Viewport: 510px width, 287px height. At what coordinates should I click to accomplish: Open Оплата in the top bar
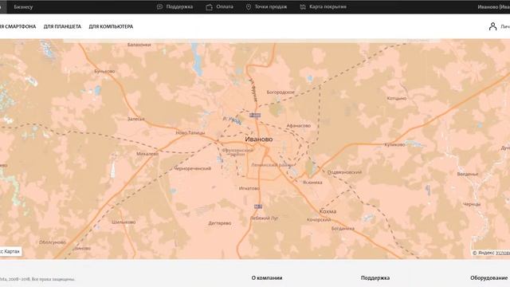click(225, 7)
